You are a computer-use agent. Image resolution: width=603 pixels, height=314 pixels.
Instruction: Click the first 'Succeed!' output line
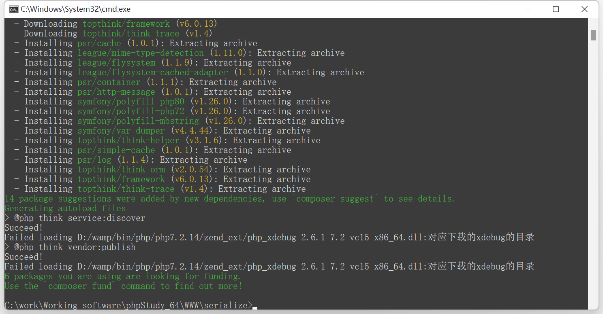pos(24,228)
